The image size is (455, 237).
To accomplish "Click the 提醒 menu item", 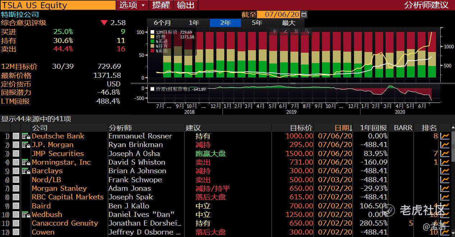I will pyautogui.click(x=161, y=5).
